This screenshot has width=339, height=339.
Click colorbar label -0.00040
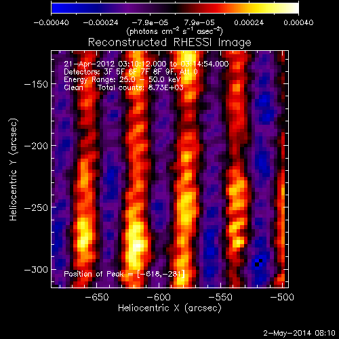[x=51, y=22]
